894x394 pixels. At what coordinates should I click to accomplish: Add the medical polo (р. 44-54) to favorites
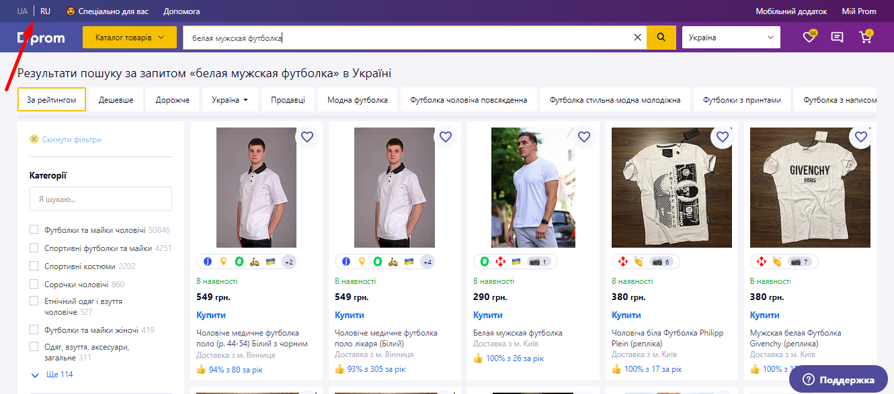click(x=307, y=137)
